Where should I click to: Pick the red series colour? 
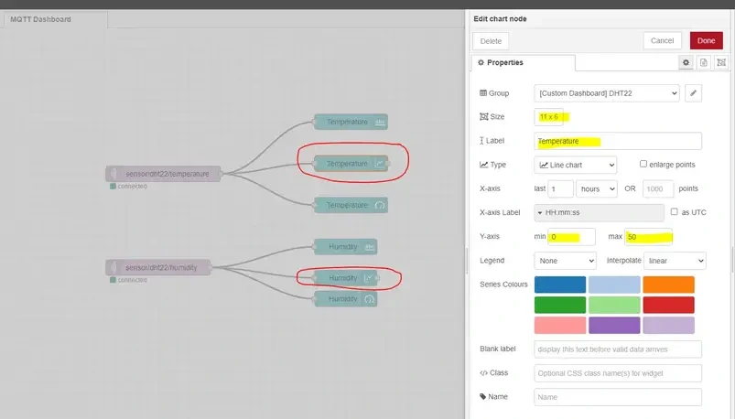[668, 305]
